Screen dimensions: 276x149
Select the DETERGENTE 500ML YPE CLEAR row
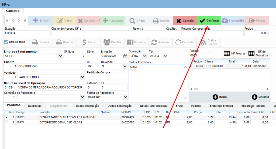(x=61, y=122)
